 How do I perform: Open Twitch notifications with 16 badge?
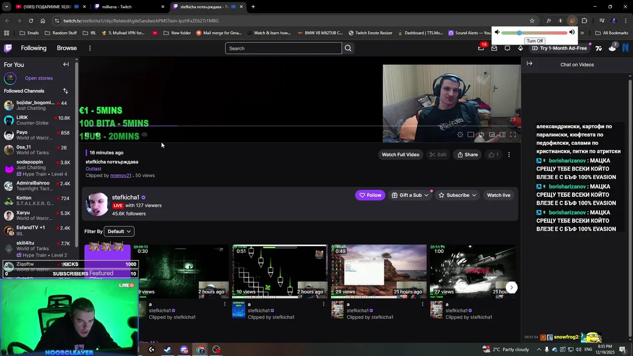click(481, 48)
